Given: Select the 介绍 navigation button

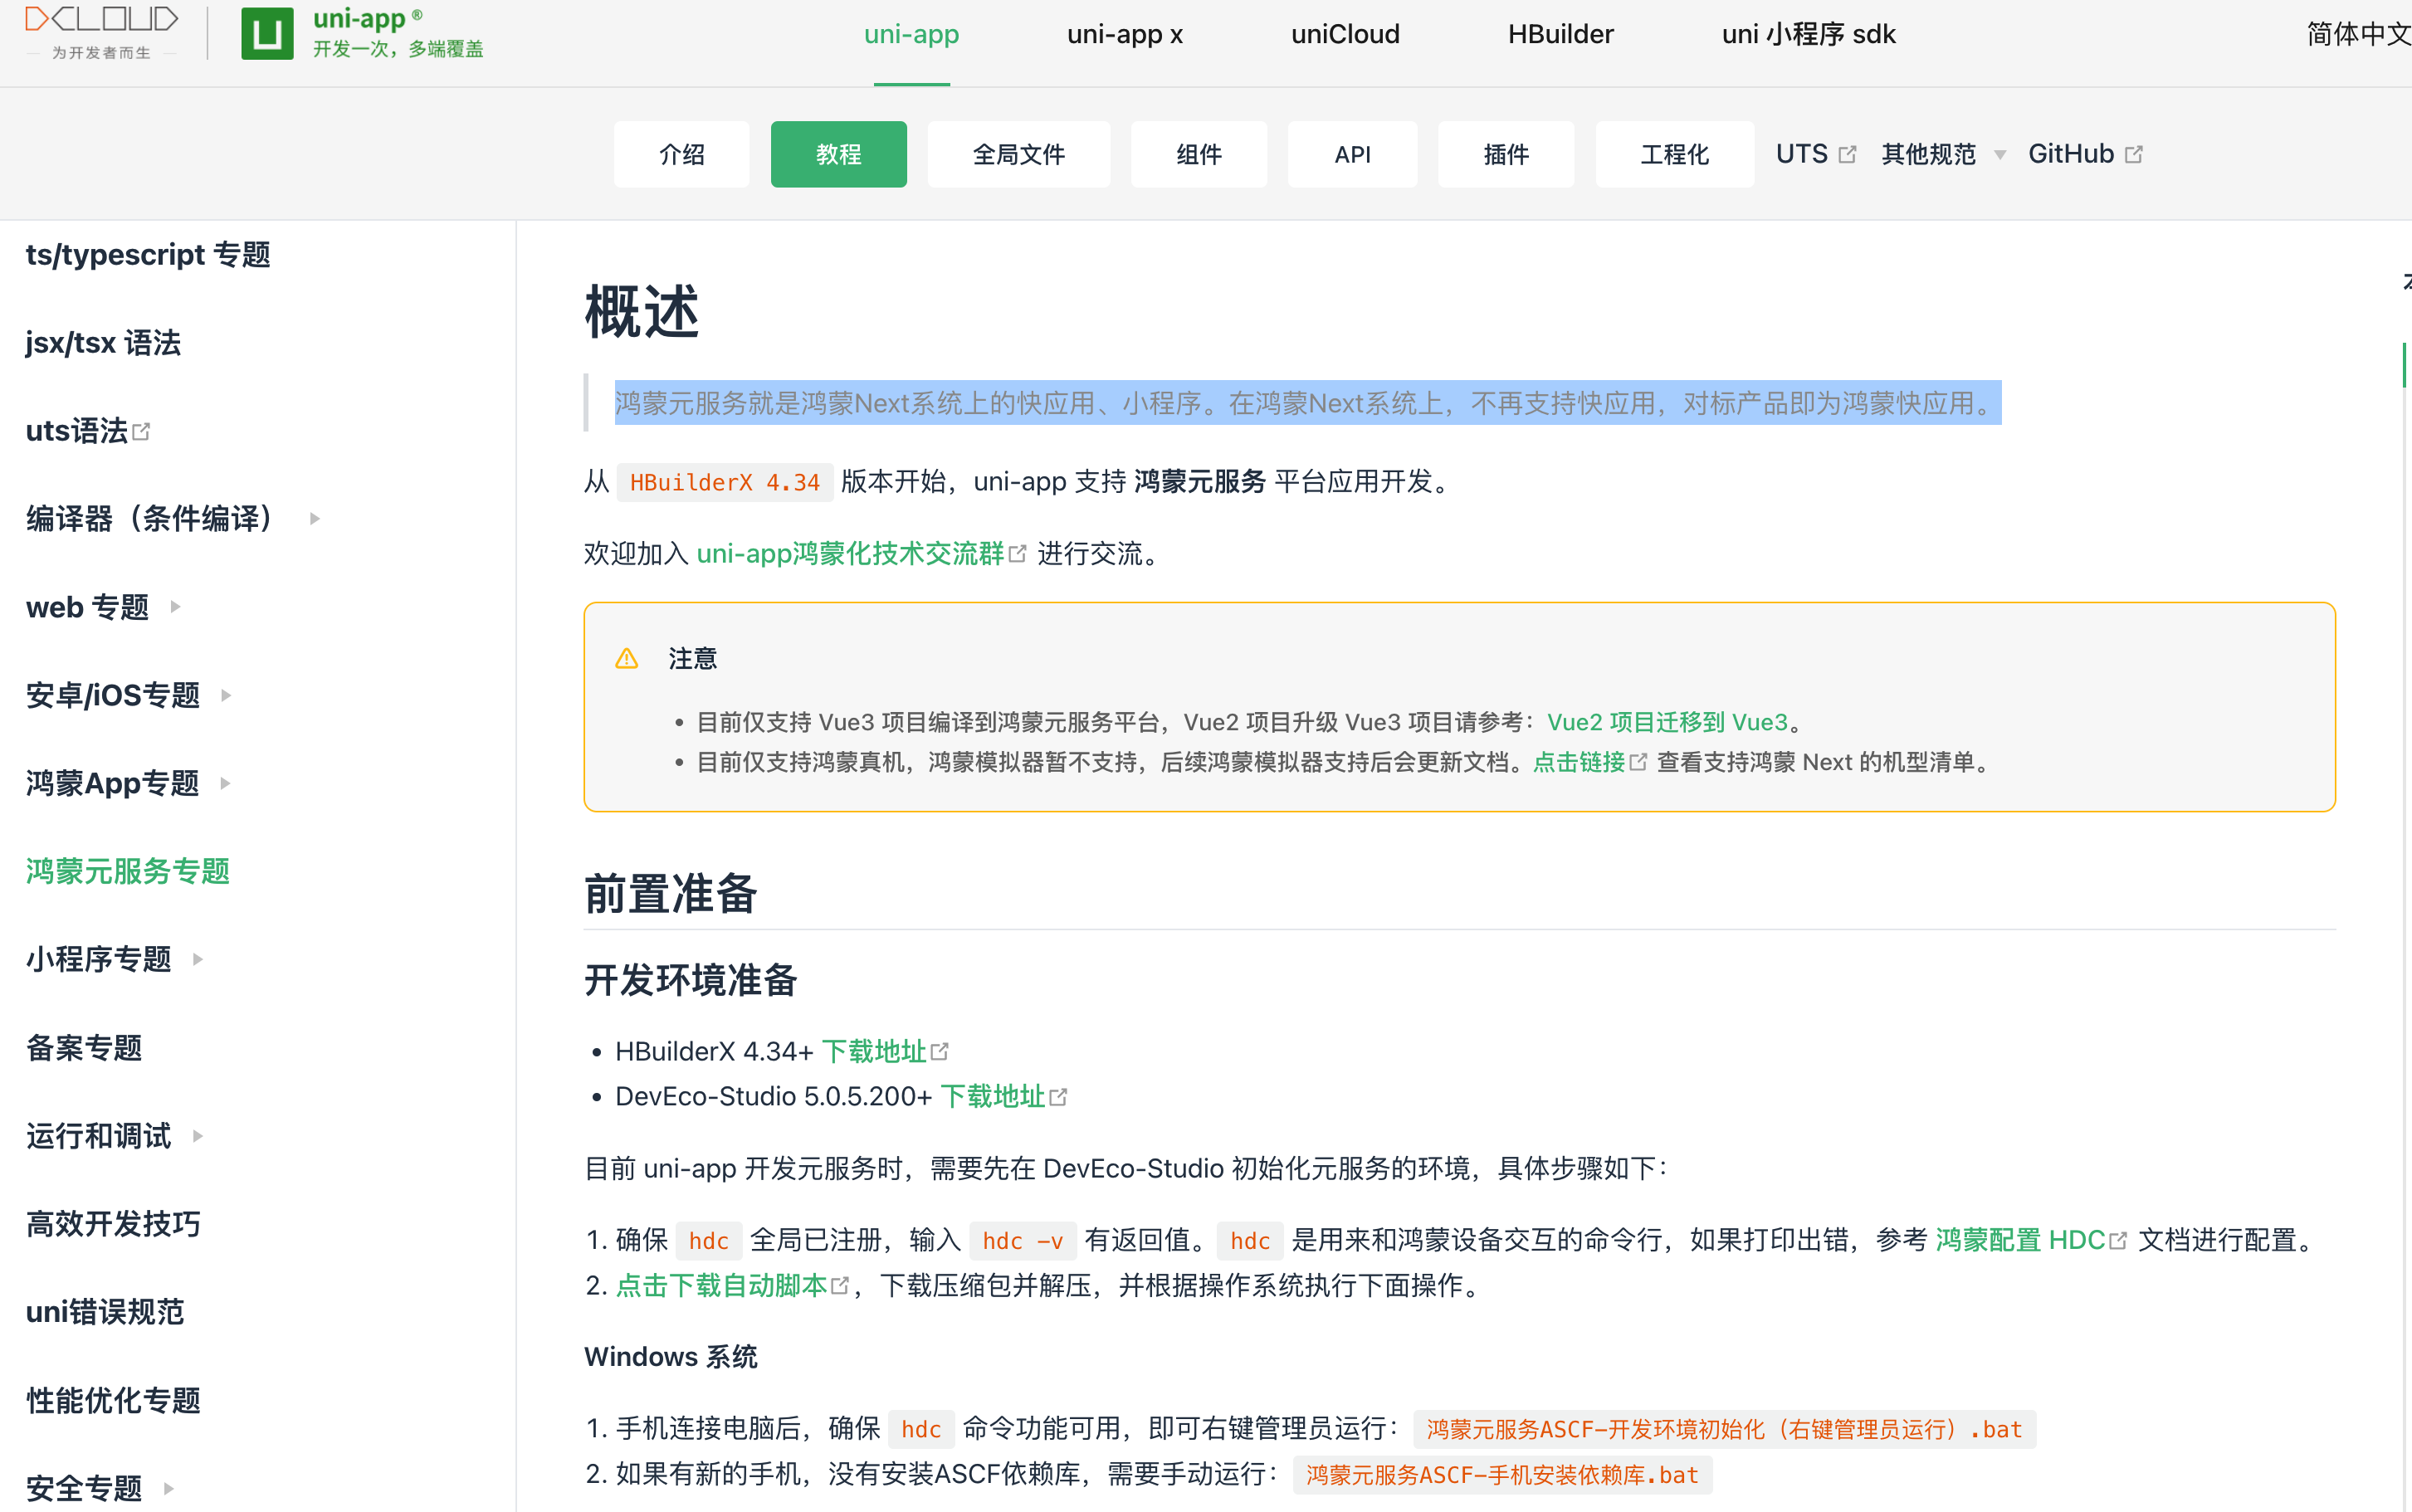Looking at the screenshot, I should (x=682, y=154).
